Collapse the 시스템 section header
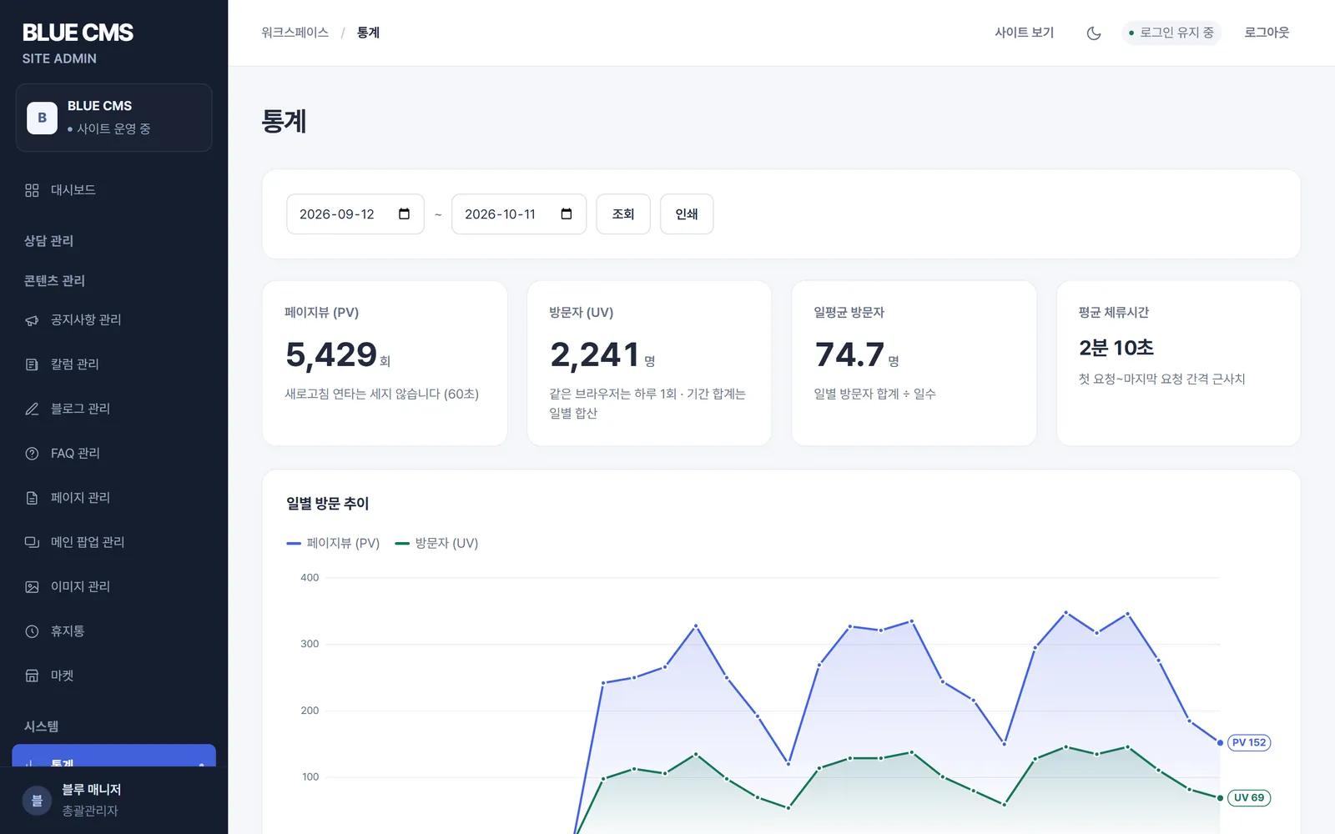Image resolution: width=1335 pixels, height=834 pixels. 41,726
